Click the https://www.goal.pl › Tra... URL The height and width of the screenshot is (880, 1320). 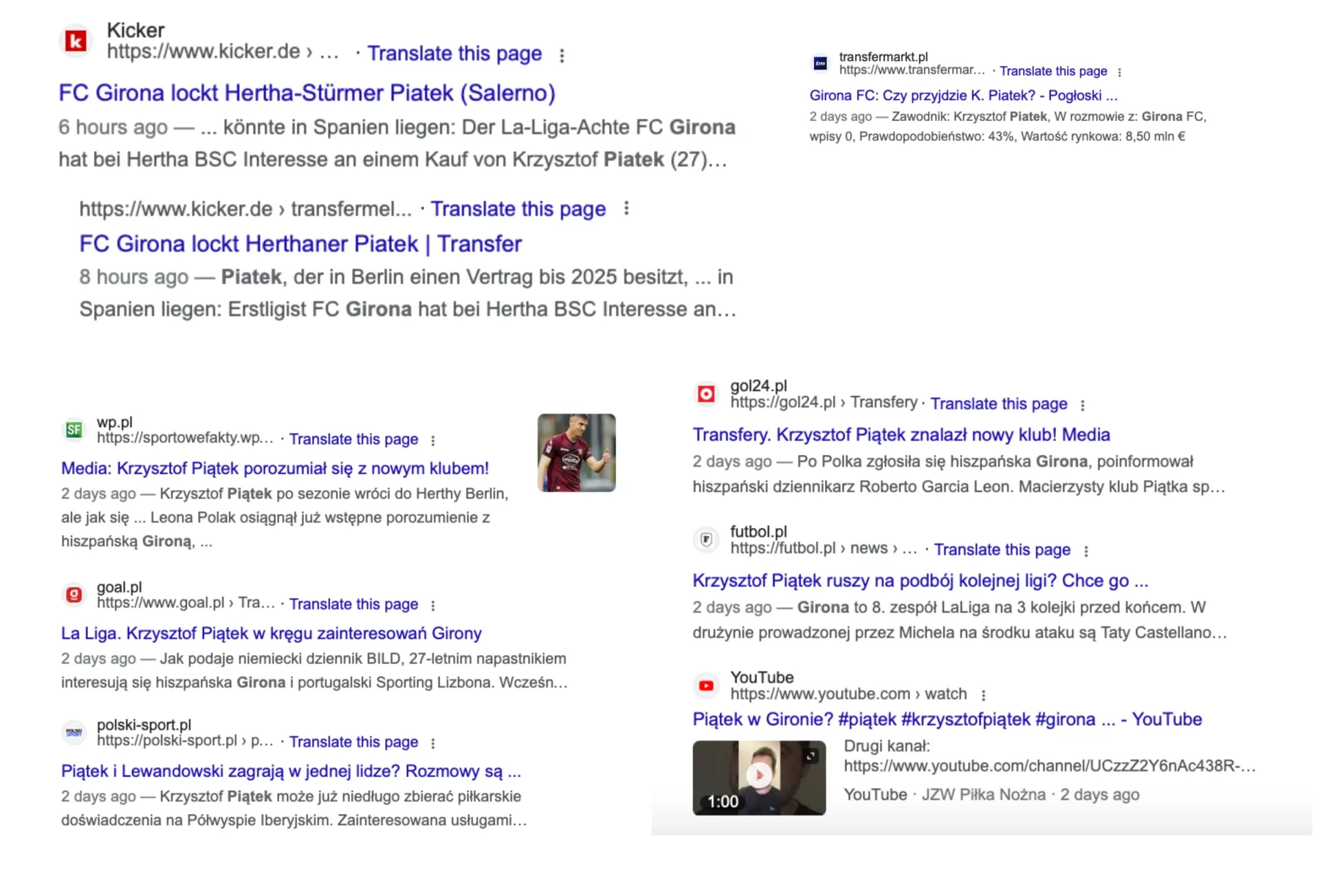click(186, 603)
